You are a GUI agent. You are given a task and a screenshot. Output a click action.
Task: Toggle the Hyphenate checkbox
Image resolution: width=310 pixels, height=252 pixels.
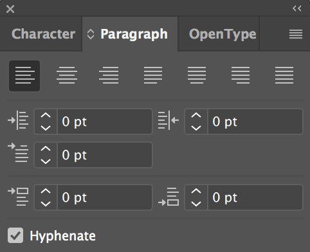(15, 235)
